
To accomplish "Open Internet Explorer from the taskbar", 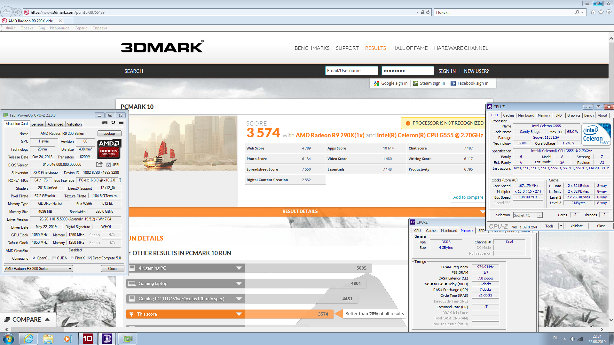I will [28, 339].
